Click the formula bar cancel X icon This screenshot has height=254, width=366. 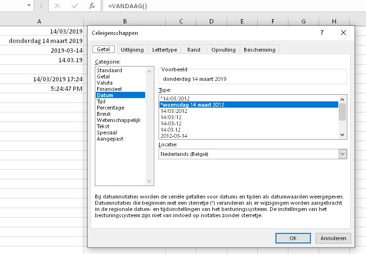[57, 6]
